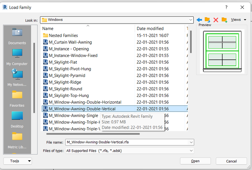Open the Tools dropdown menu
The image size is (252, 170).
(18, 161)
